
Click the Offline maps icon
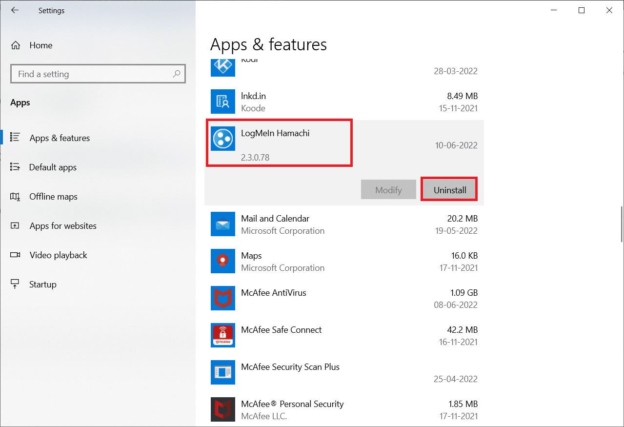[15, 197]
